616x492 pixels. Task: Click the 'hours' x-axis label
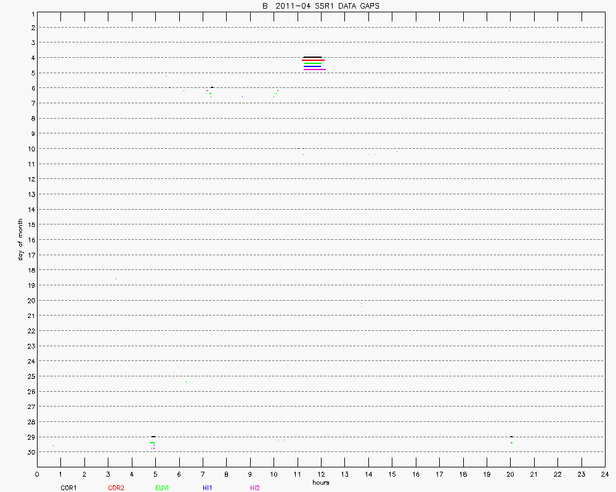pos(320,482)
